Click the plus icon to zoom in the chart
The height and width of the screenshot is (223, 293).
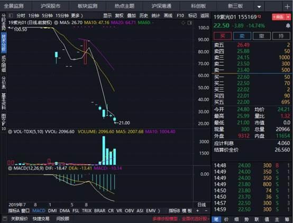pyautogui.click(x=197, y=211)
